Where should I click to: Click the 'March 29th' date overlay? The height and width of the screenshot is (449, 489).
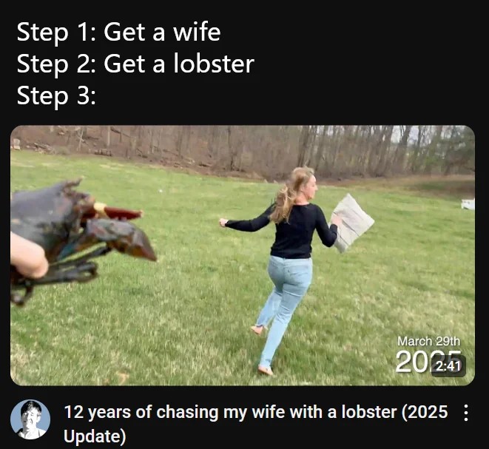coord(428,341)
